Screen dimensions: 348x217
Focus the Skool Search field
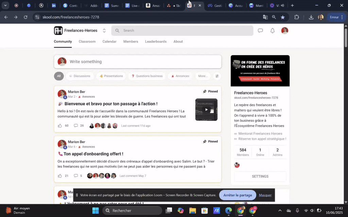pyautogui.click(x=182, y=31)
